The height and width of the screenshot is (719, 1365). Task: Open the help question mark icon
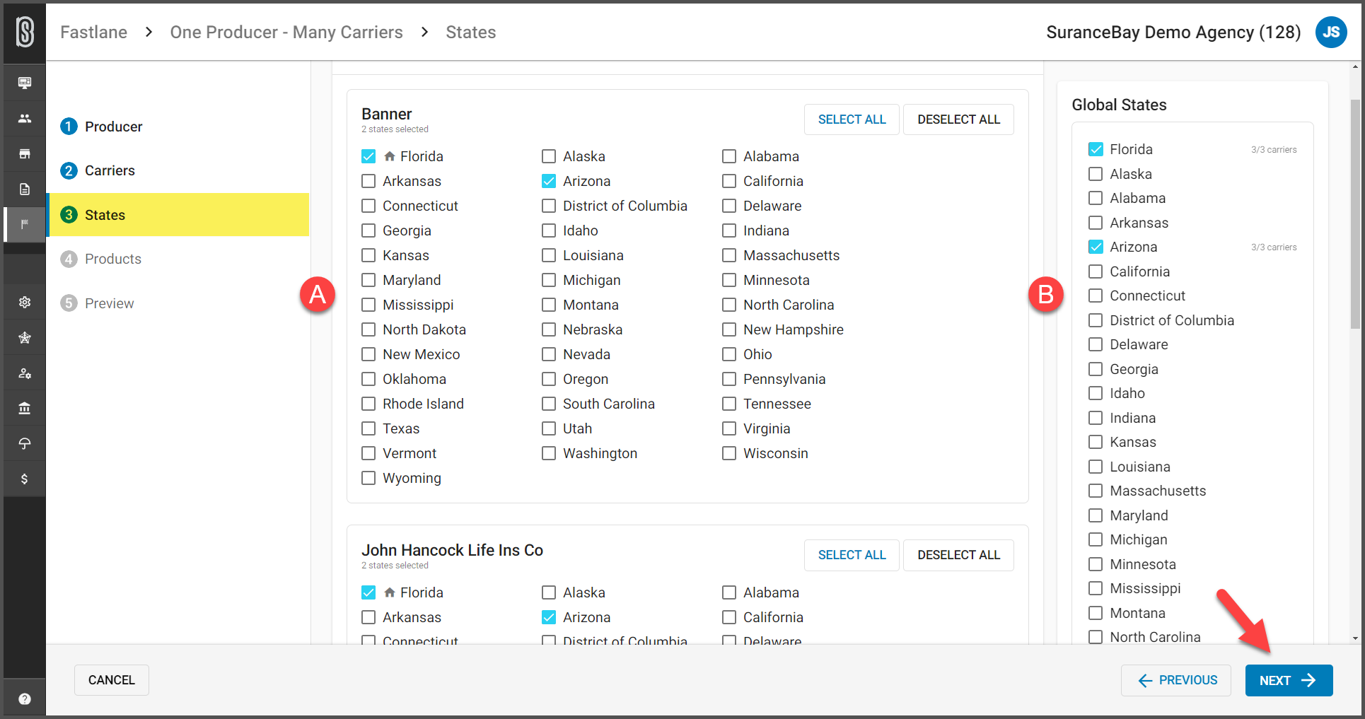(x=25, y=698)
